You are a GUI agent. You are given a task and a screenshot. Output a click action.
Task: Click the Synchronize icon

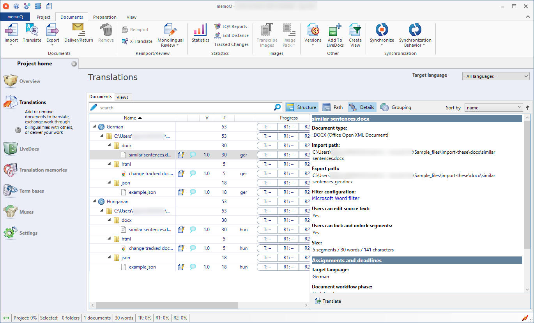(382, 30)
